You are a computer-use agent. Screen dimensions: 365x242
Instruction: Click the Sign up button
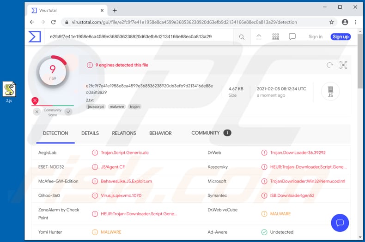point(341,37)
